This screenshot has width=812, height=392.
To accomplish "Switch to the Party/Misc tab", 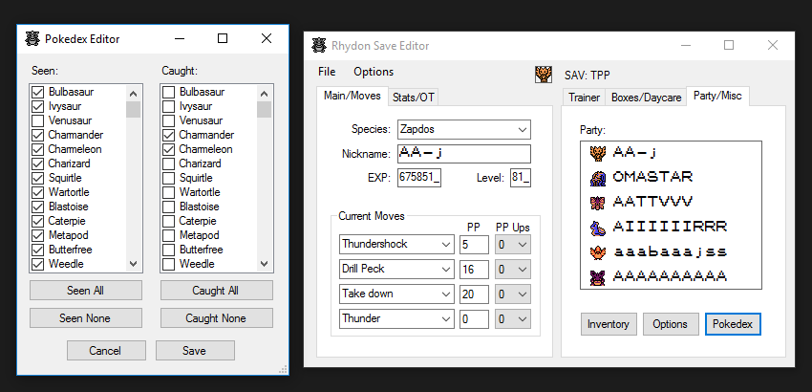I will (x=717, y=96).
